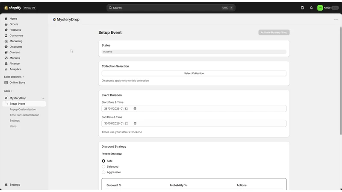Click the Actions column header
Screen dimensions: 342x192
[x=242, y=185]
